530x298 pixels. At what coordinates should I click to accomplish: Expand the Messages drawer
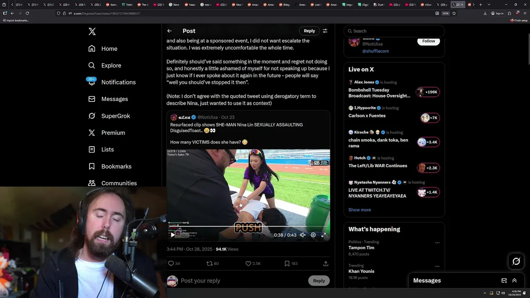pyautogui.click(x=514, y=281)
